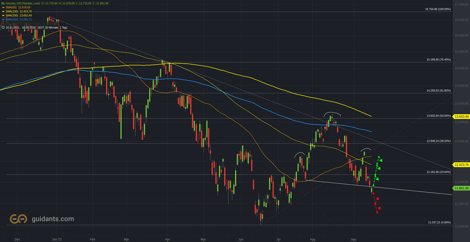The width and height of the screenshot is (470, 242).
Task: Click the low price L: 11.710,26
Action: click(x=84, y=3)
